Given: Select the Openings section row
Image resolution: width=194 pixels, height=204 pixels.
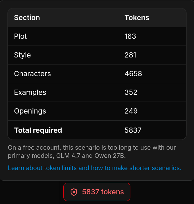Looking at the screenshot, I should click(97, 111).
